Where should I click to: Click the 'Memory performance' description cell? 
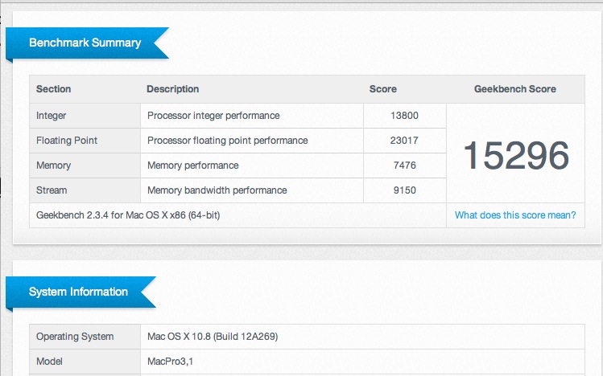point(252,166)
